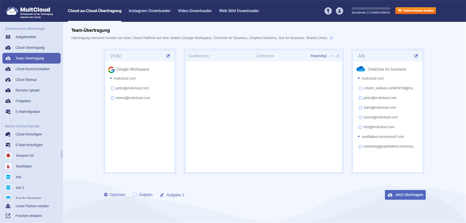
Task: Select source peter@multcloud.com radio button
Action: (x=113, y=88)
